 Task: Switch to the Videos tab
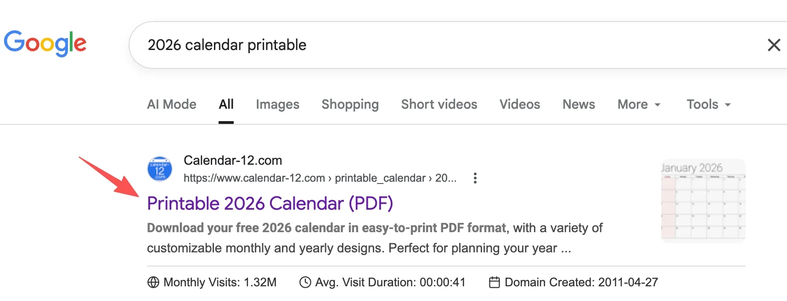[x=519, y=104]
